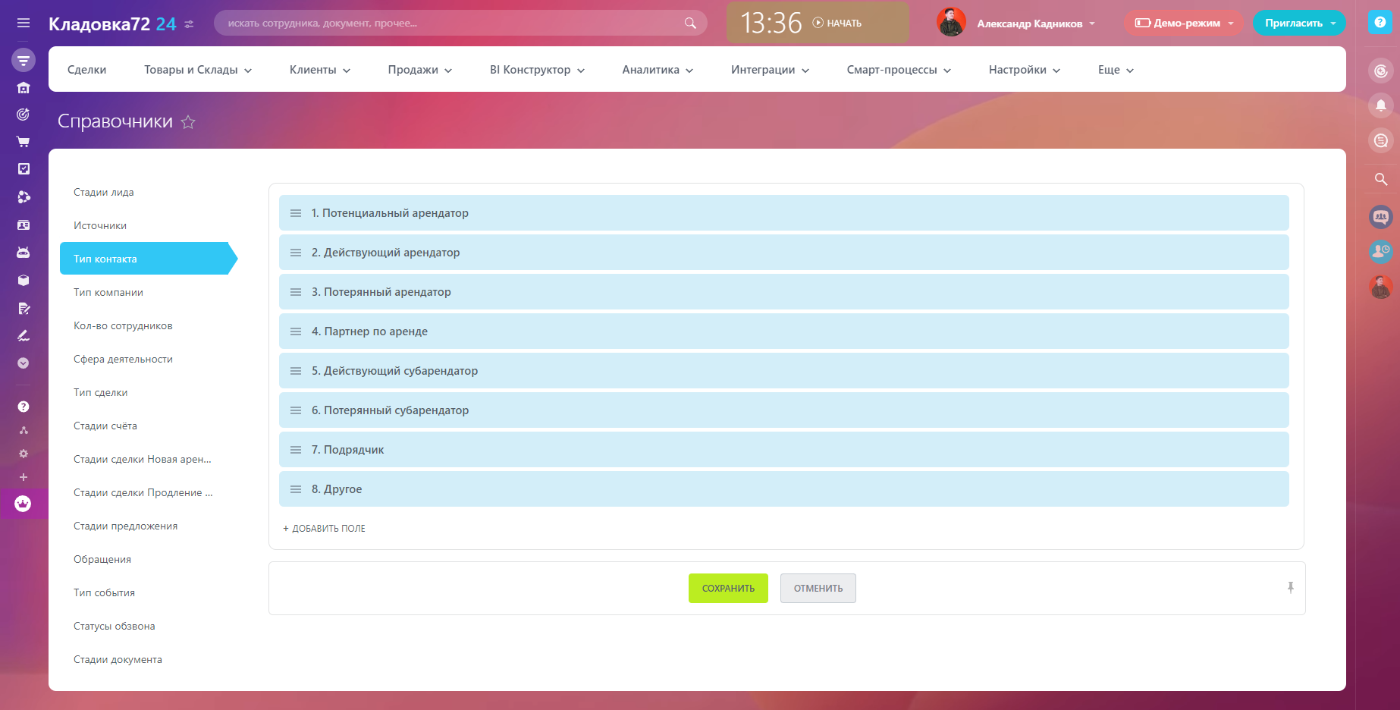This screenshot has height=710, width=1400.
Task: Open the Александр Кадников user menu
Action: point(1036,24)
